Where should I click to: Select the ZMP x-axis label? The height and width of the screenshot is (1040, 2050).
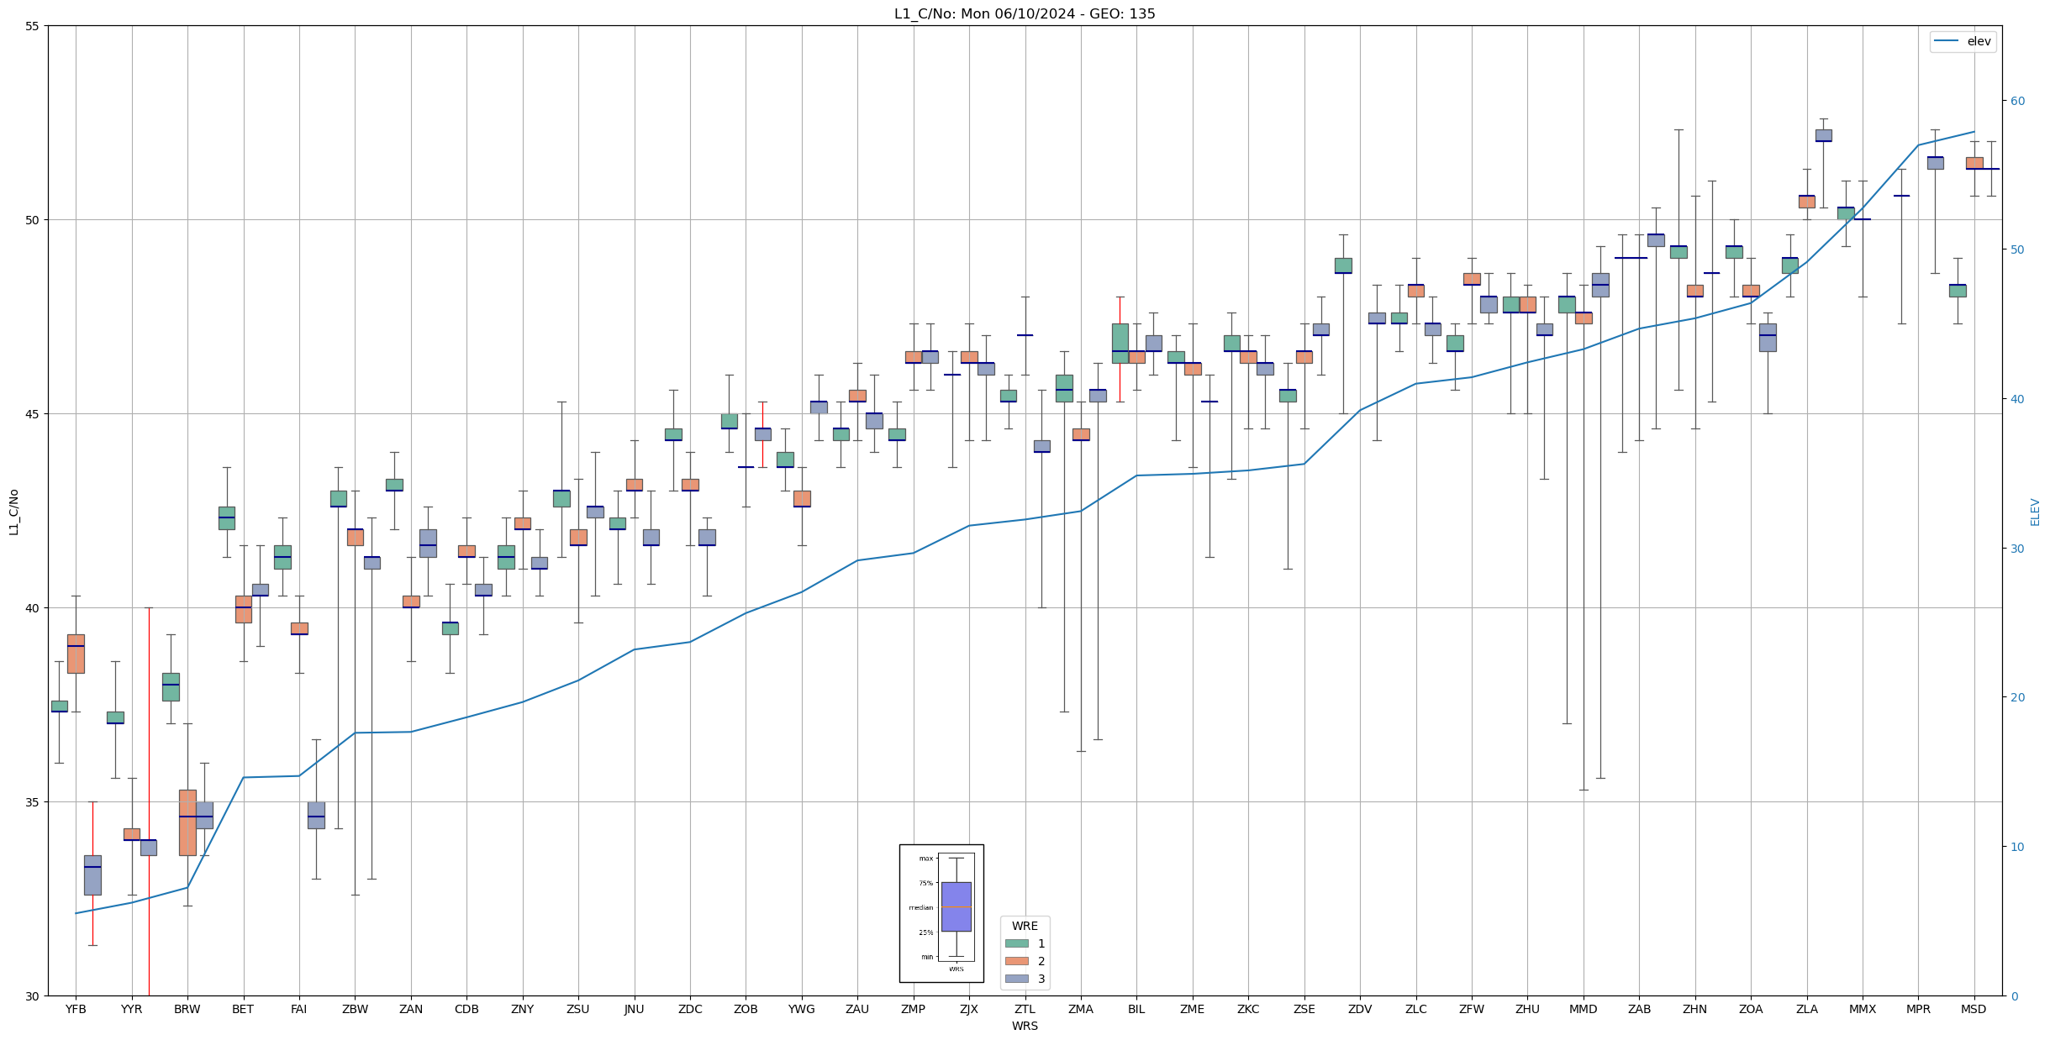coord(914,1009)
